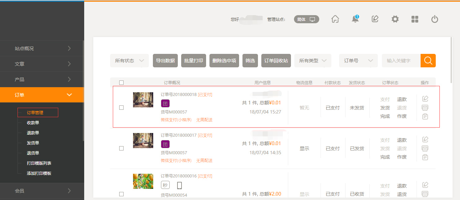Image resolution: width=460 pixels, height=200 pixels.
Task: Select 收款单 in the sidebar submenu
Action: click(x=33, y=123)
